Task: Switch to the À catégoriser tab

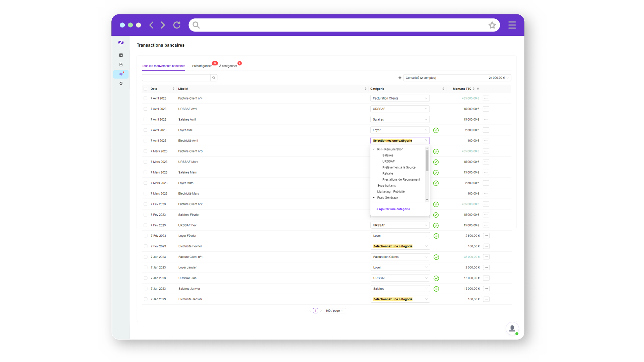Action: pos(228,66)
